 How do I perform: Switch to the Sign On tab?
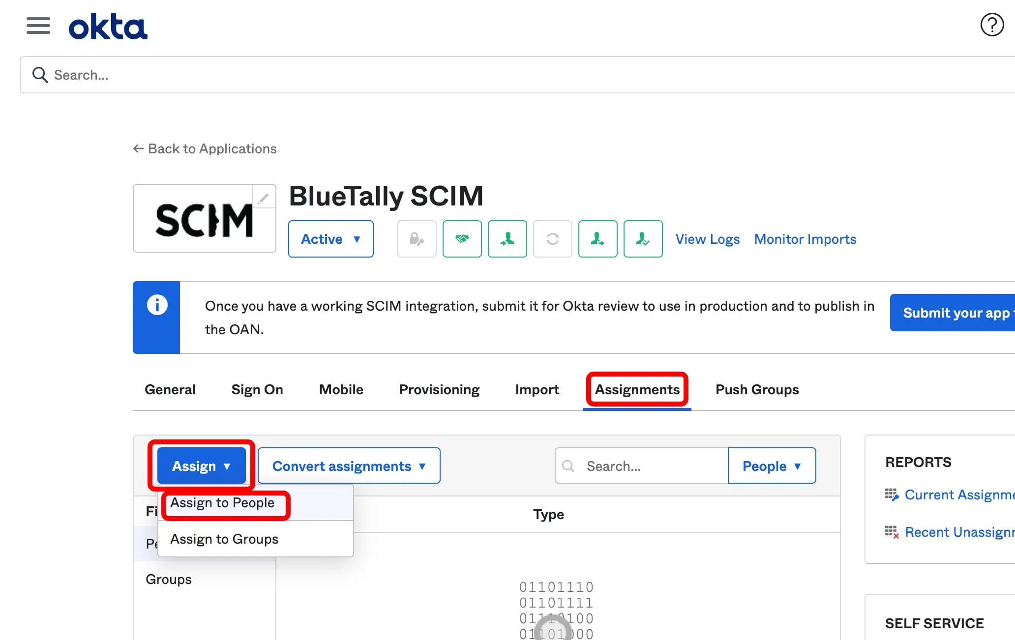pos(257,389)
